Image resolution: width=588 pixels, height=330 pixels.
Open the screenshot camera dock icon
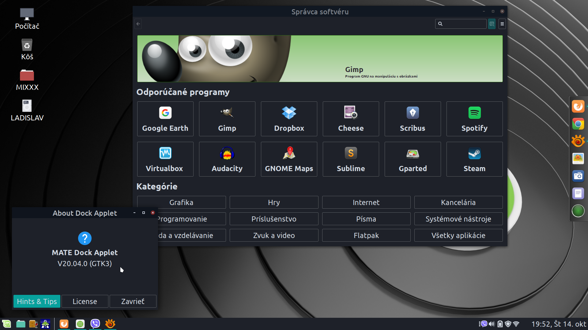[x=578, y=176]
